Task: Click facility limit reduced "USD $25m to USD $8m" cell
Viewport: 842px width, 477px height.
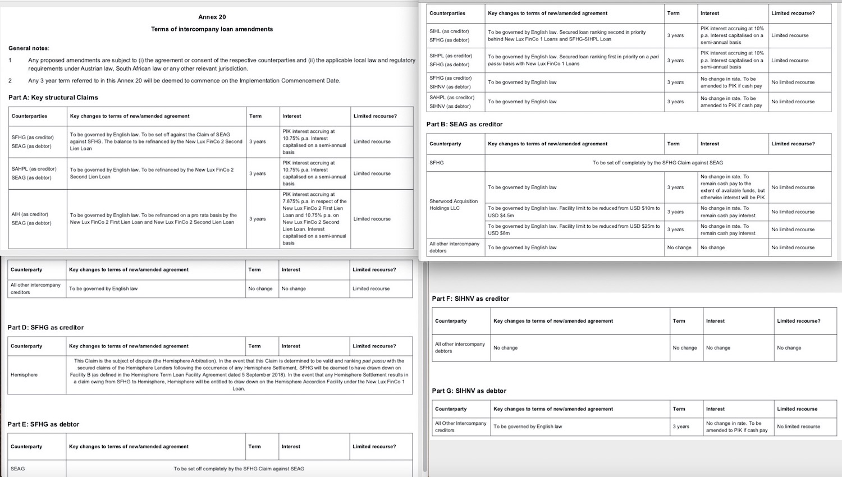Action: (574, 230)
